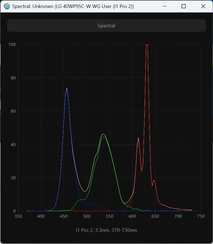Select the green curve peak near 535nm
The height and width of the screenshot is (244, 213).
pos(103,136)
